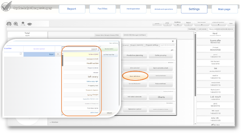Open the Report top navigation button
Viewport: 241px width, 135px height.
(72, 9)
